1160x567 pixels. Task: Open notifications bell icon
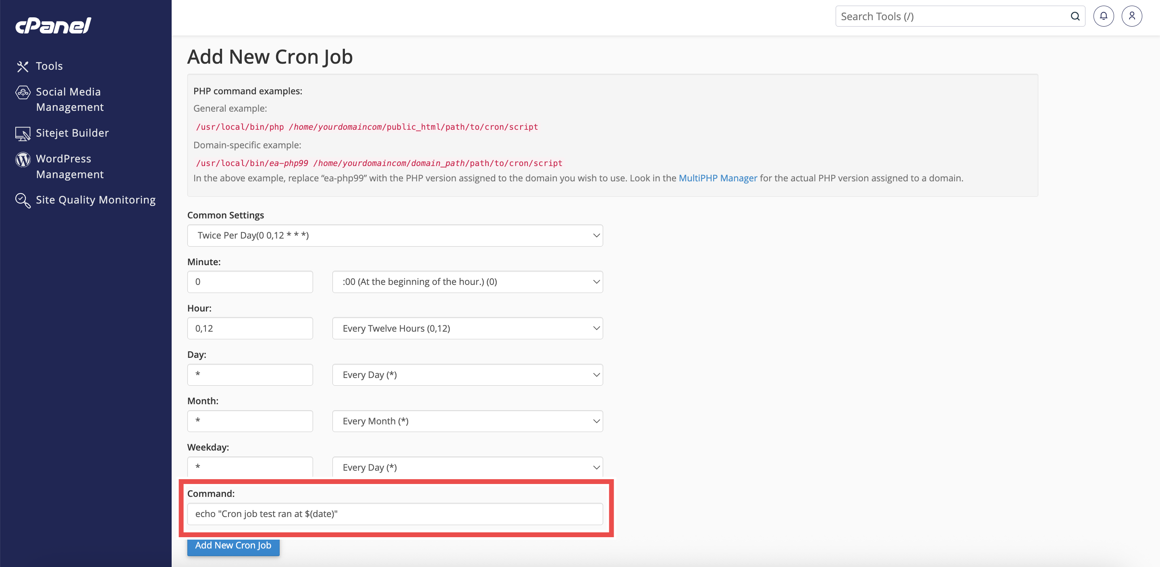coord(1103,16)
